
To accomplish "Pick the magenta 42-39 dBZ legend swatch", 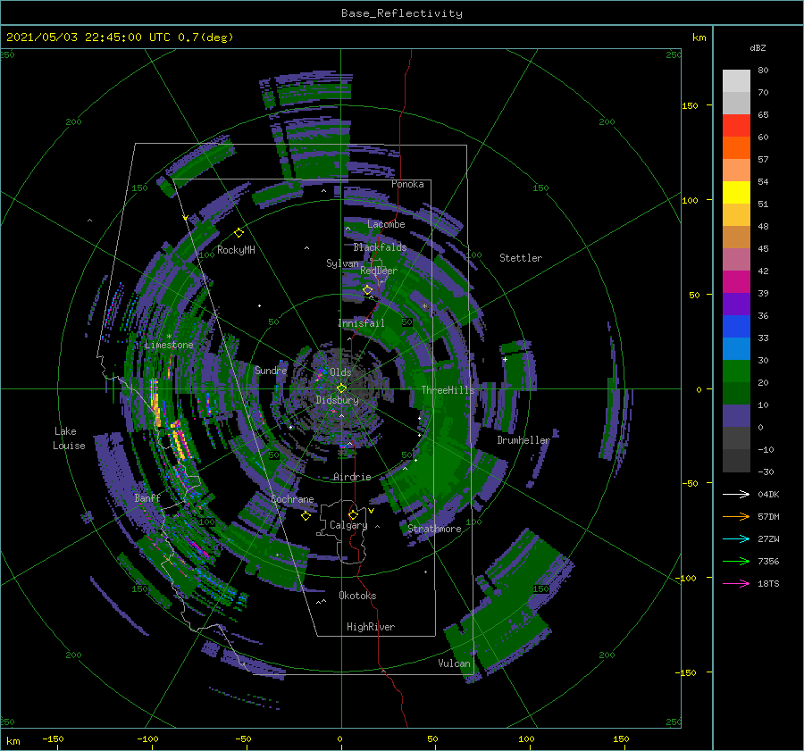I will click(x=736, y=281).
